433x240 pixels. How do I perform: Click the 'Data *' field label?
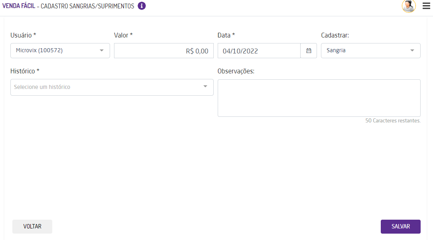tap(226, 35)
